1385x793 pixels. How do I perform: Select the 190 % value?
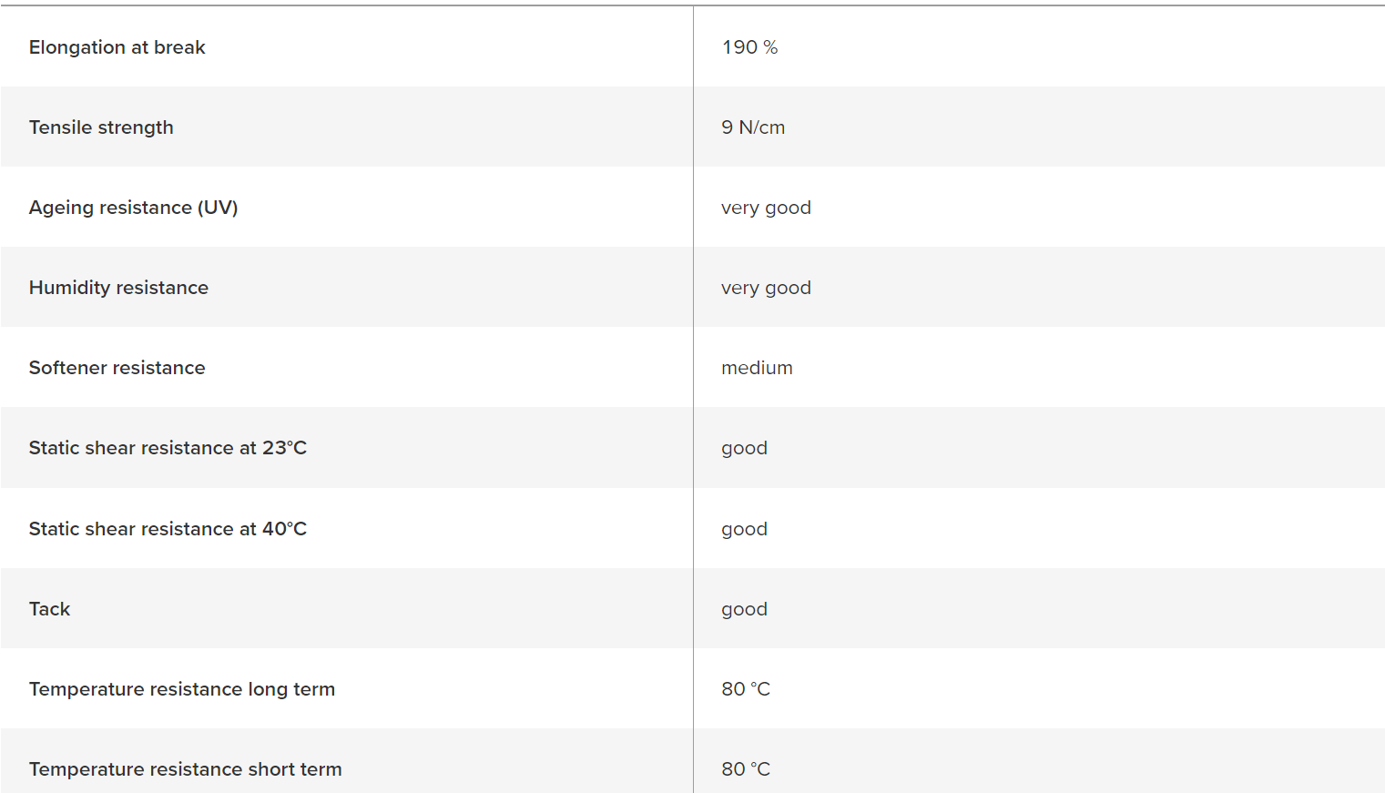(749, 47)
